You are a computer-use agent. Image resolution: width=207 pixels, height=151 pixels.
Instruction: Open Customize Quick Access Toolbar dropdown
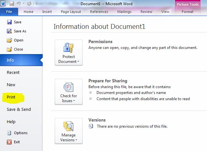(36, 4)
